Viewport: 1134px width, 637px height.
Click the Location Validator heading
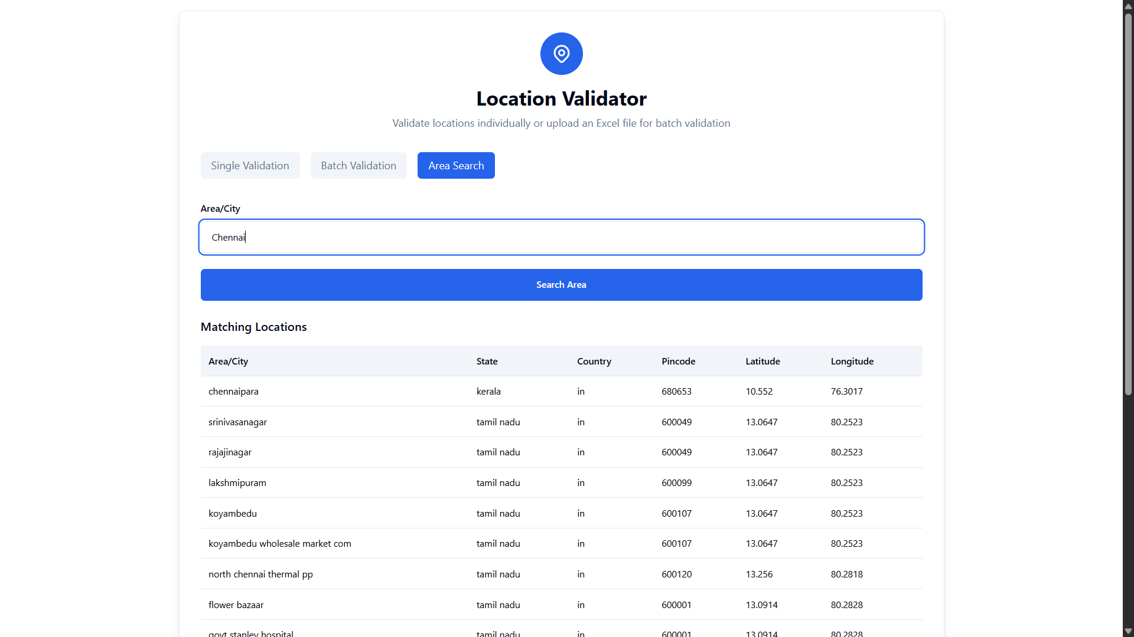(561, 98)
